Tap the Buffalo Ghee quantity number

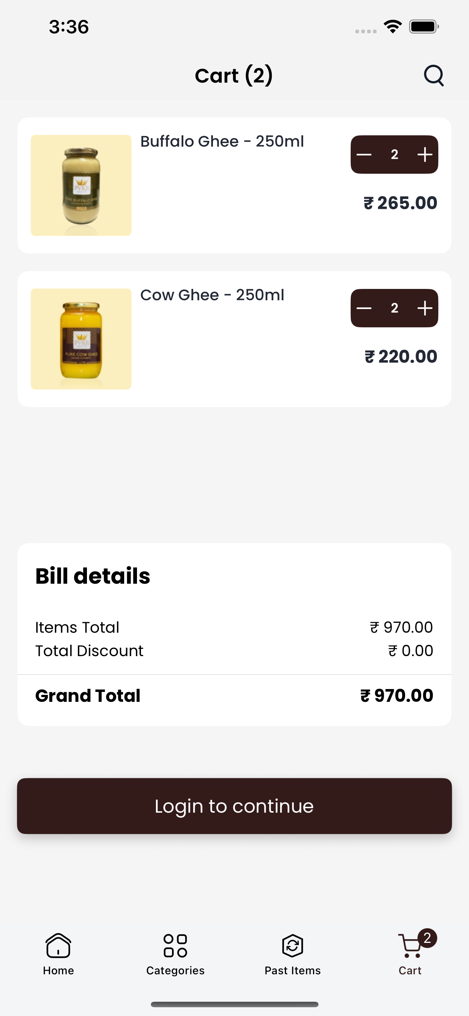[394, 155]
